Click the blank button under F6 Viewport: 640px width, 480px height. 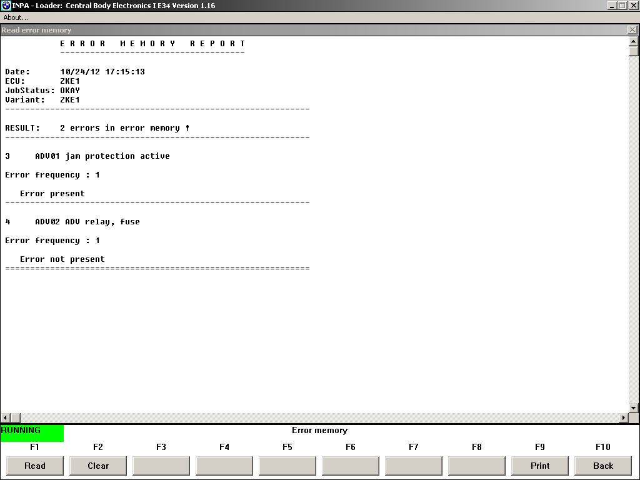pyautogui.click(x=351, y=466)
